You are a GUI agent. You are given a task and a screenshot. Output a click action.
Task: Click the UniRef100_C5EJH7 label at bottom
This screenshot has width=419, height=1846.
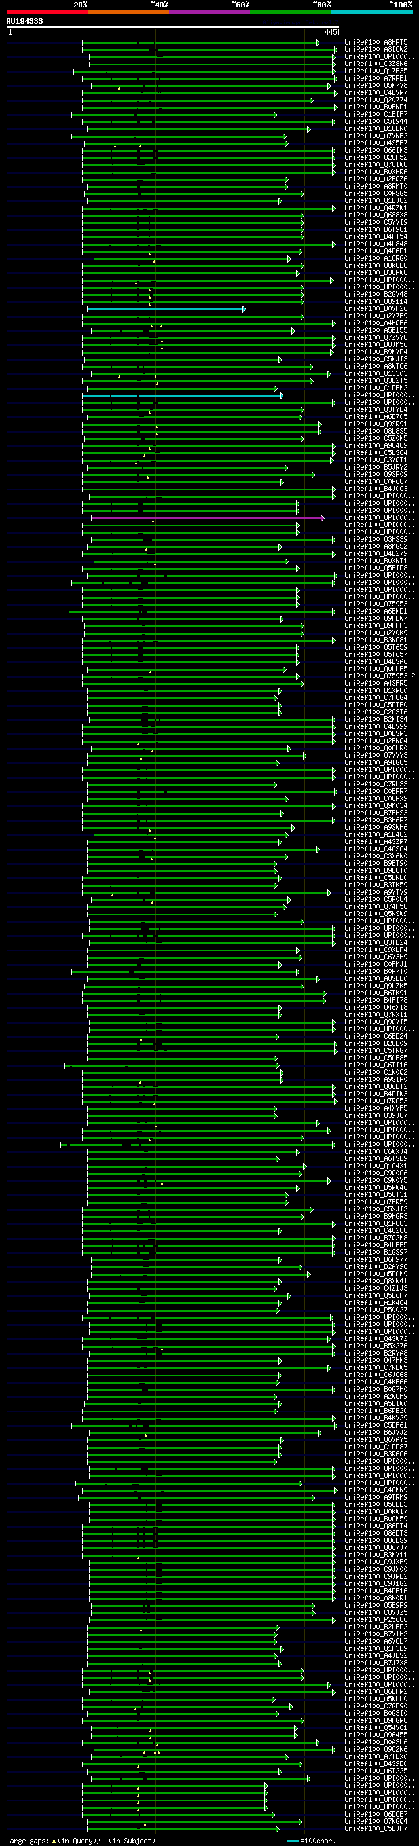pyautogui.click(x=376, y=1829)
